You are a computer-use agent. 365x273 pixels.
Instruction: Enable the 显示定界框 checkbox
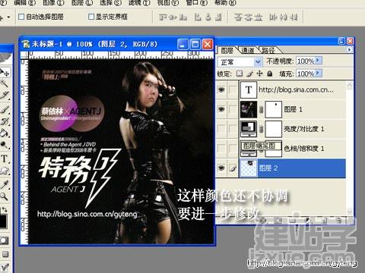coord(91,17)
